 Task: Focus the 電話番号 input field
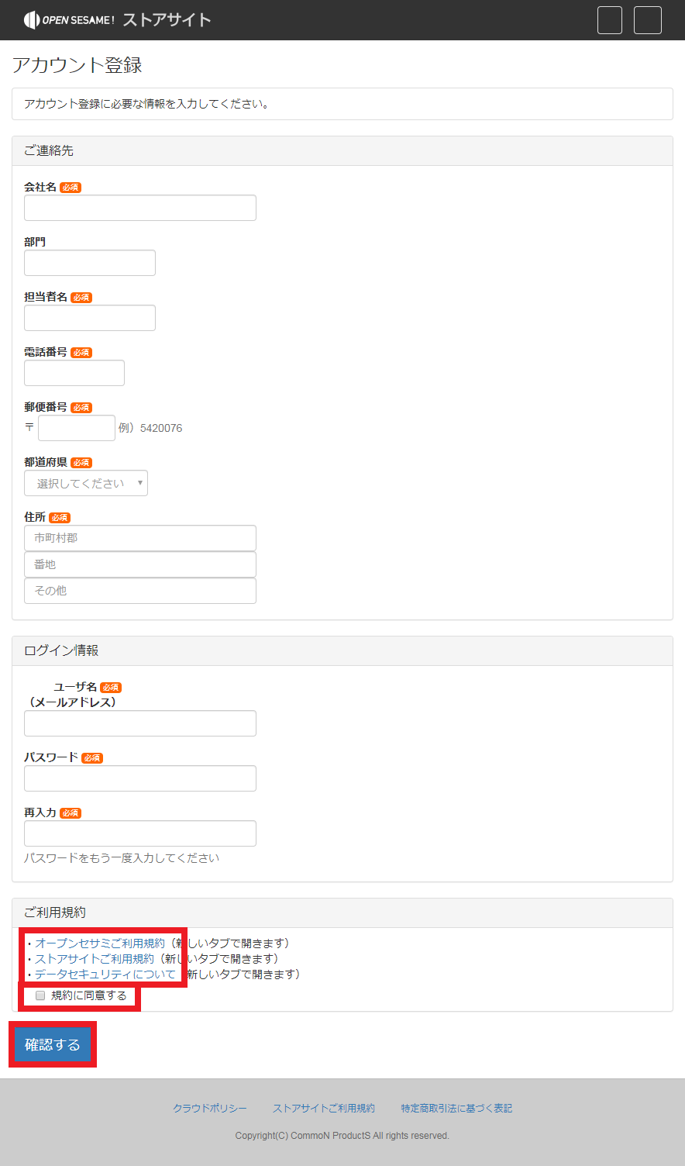pos(74,373)
